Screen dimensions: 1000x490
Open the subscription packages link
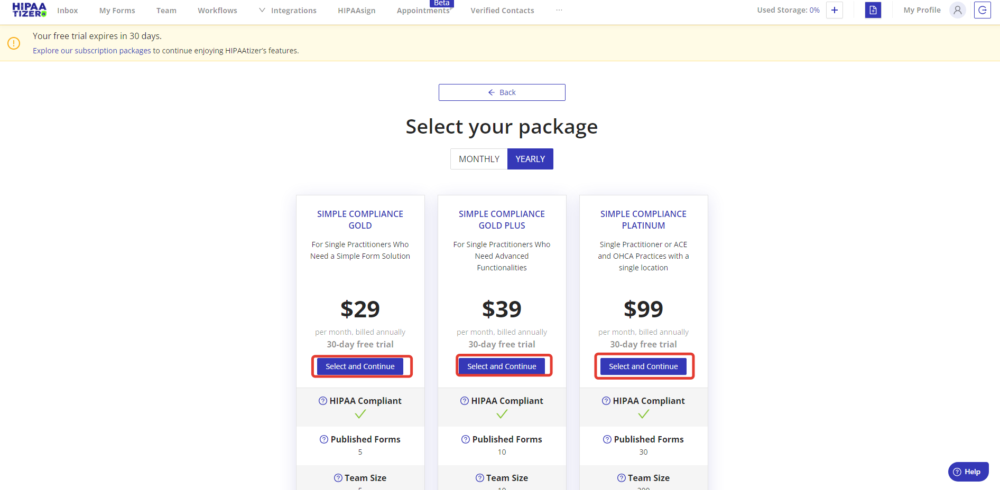coord(91,50)
